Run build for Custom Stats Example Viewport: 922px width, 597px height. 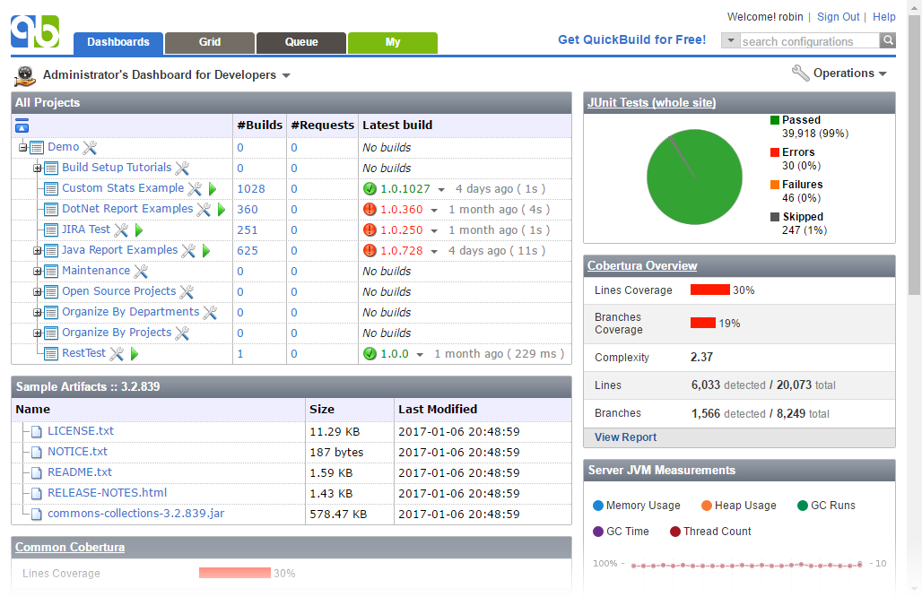point(213,188)
